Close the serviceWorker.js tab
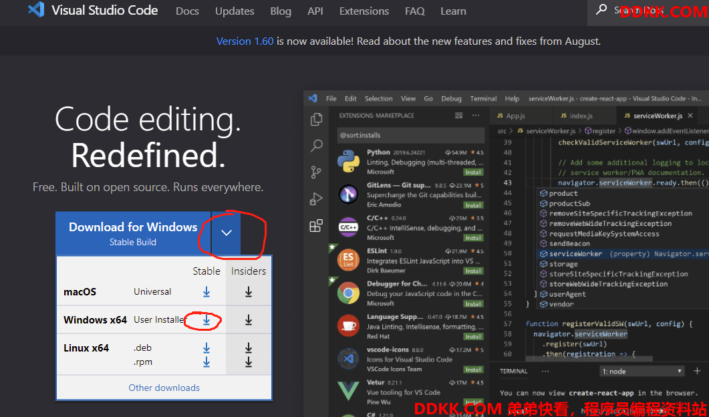709x417 pixels. click(x=690, y=116)
